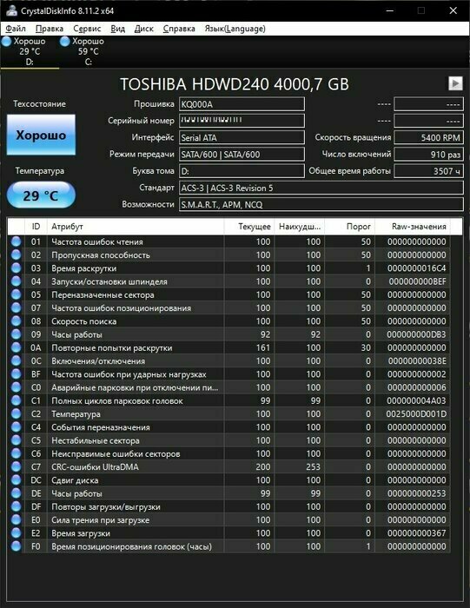Click the blue Хорошо health status button
Screen dimensions: 470x608
[41, 135]
